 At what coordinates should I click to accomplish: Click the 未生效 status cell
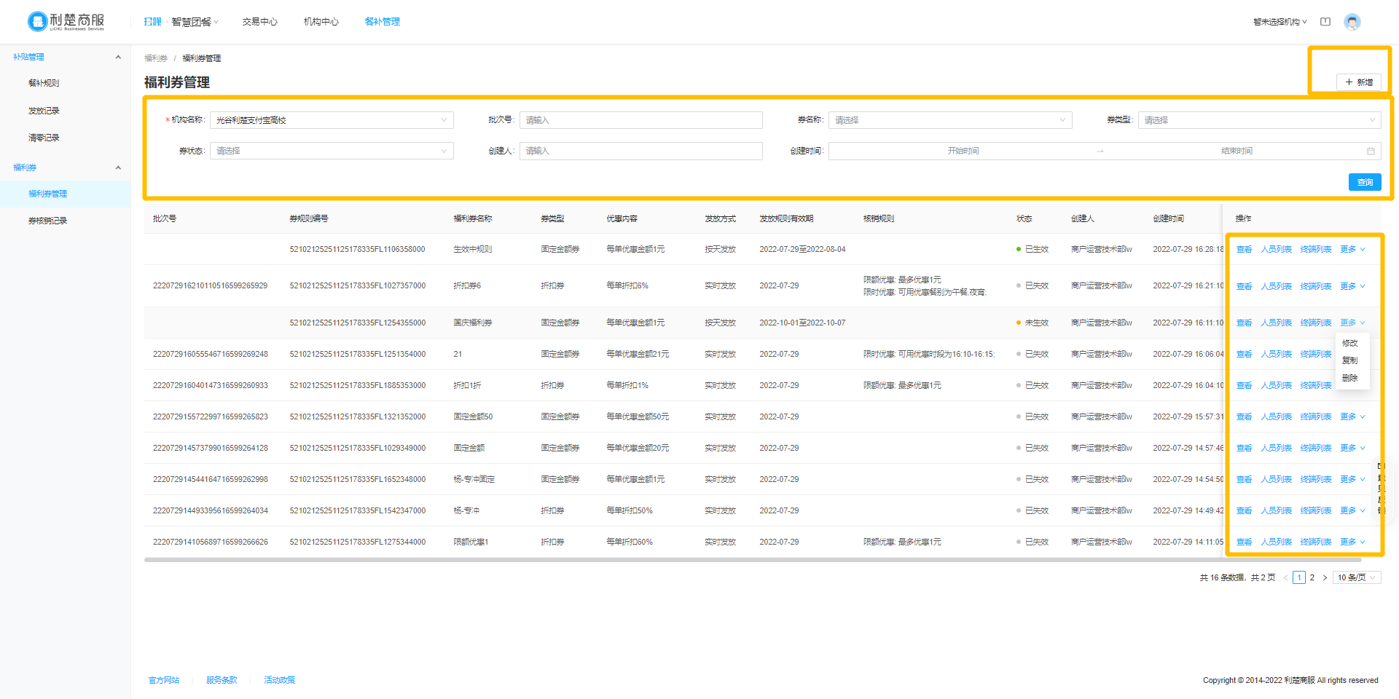pyautogui.click(x=1032, y=323)
